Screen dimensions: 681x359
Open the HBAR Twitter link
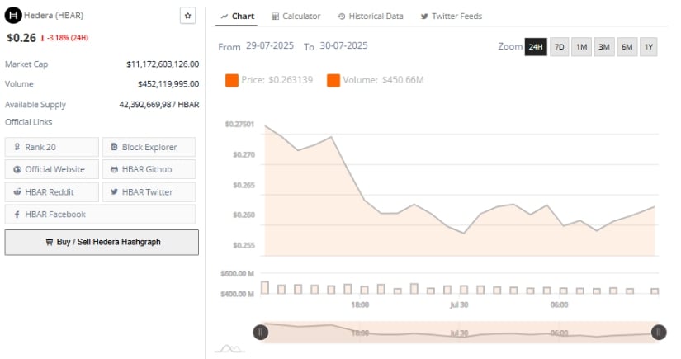click(x=149, y=191)
